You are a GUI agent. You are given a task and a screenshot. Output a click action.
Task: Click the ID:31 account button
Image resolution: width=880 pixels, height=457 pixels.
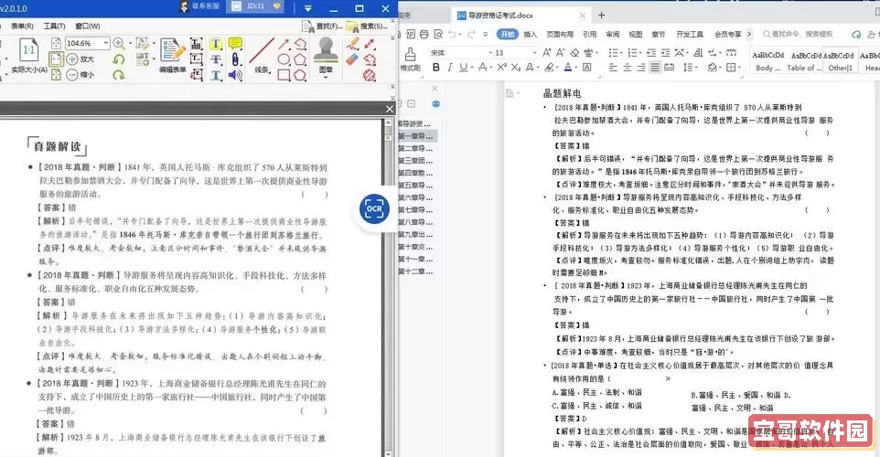256,6
